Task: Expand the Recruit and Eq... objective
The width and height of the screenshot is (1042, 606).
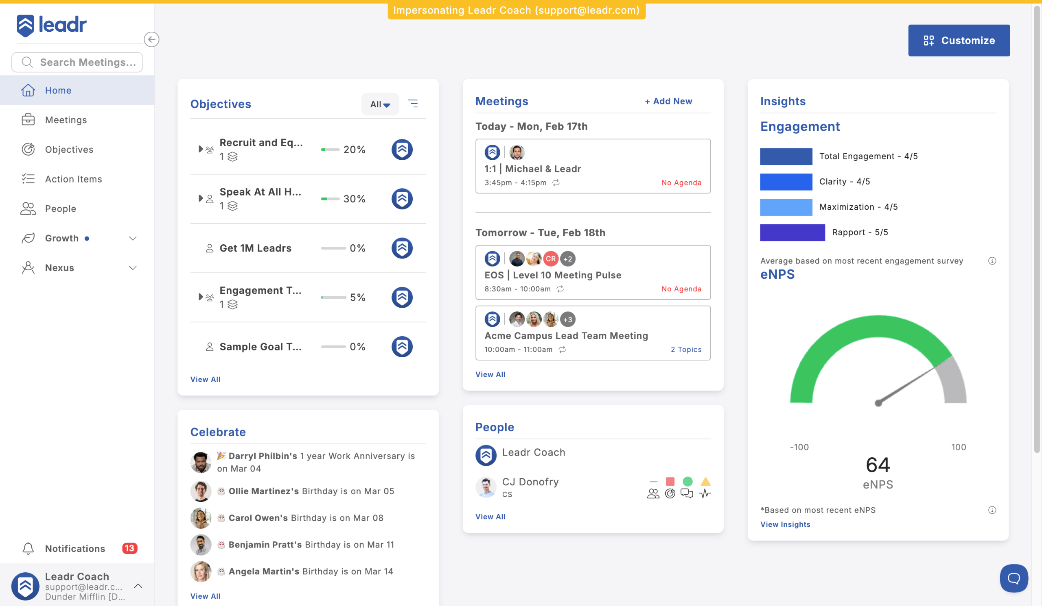Action: tap(201, 149)
